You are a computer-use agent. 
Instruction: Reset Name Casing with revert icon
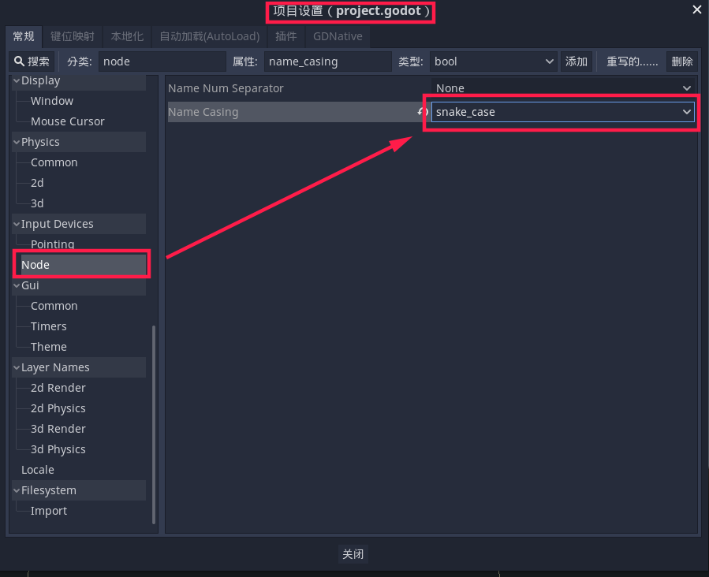click(x=423, y=112)
